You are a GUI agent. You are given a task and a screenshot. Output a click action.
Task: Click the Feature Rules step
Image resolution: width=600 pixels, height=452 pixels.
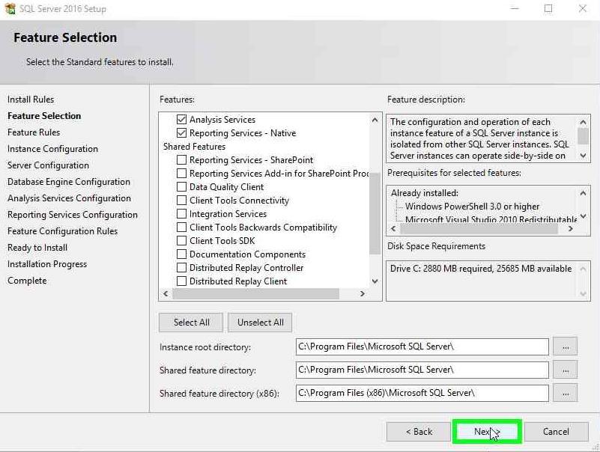pos(34,132)
